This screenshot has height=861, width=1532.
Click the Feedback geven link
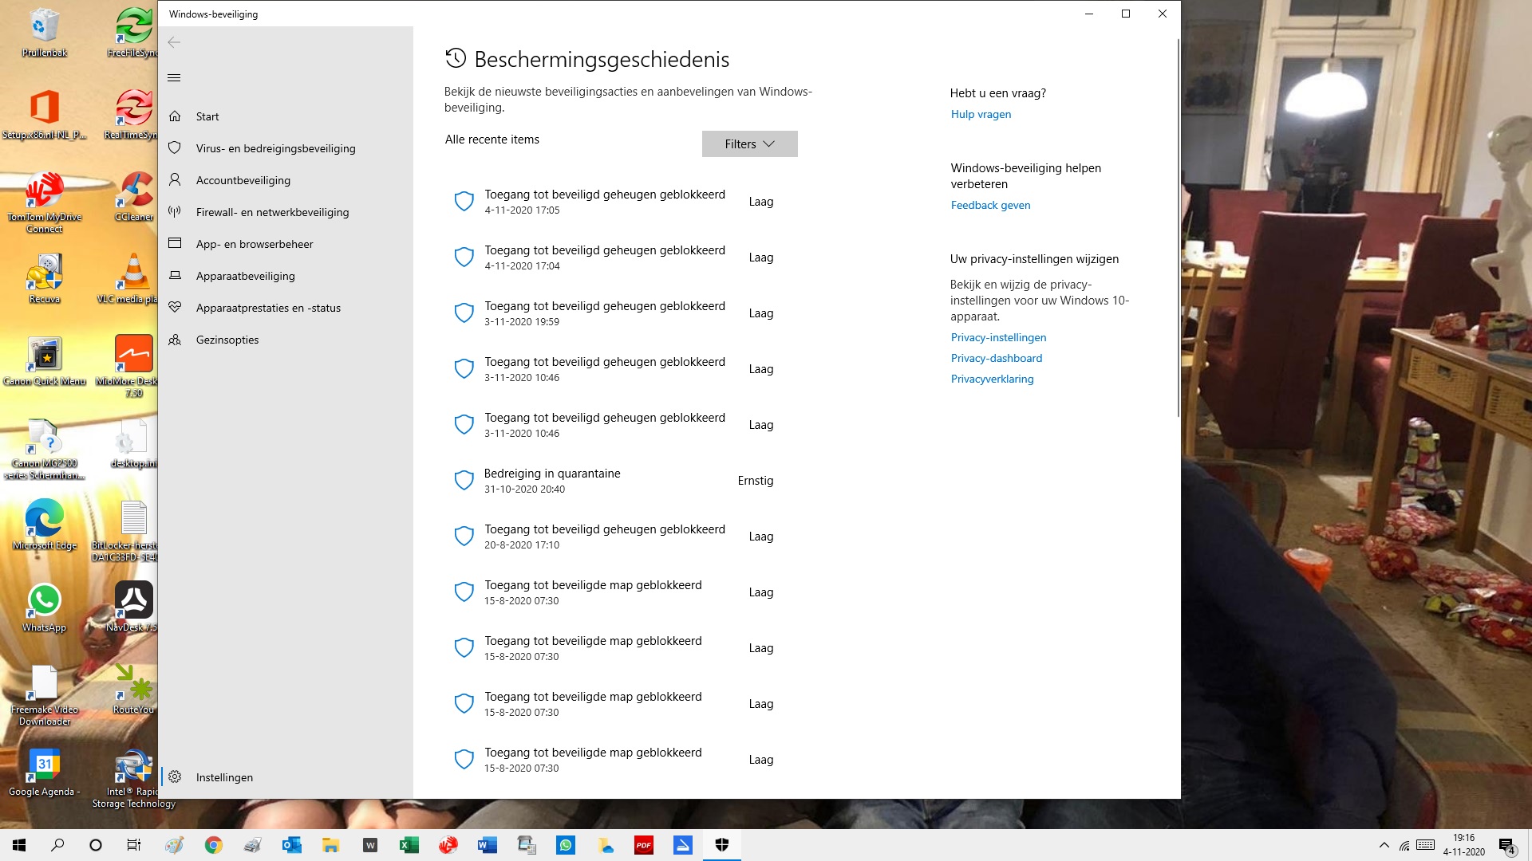point(990,205)
